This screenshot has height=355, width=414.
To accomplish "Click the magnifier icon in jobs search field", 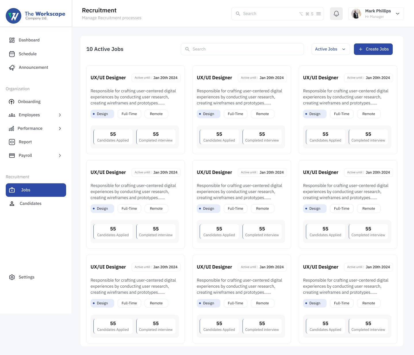I will point(187,49).
